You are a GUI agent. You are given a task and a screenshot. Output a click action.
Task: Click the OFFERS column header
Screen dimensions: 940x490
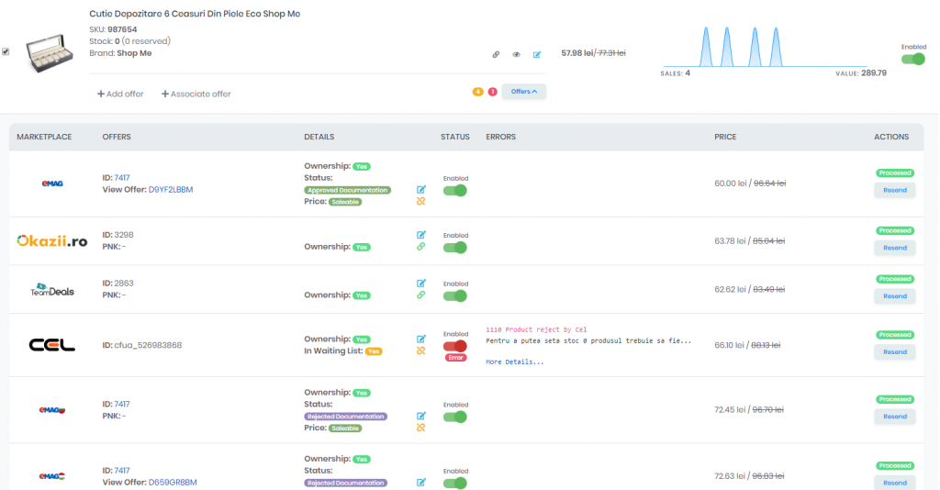click(x=117, y=137)
